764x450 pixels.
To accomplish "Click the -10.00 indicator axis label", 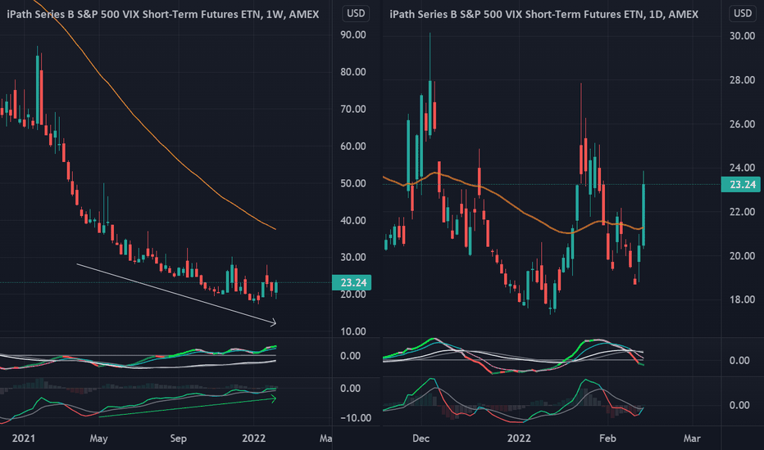I will tap(356, 418).
